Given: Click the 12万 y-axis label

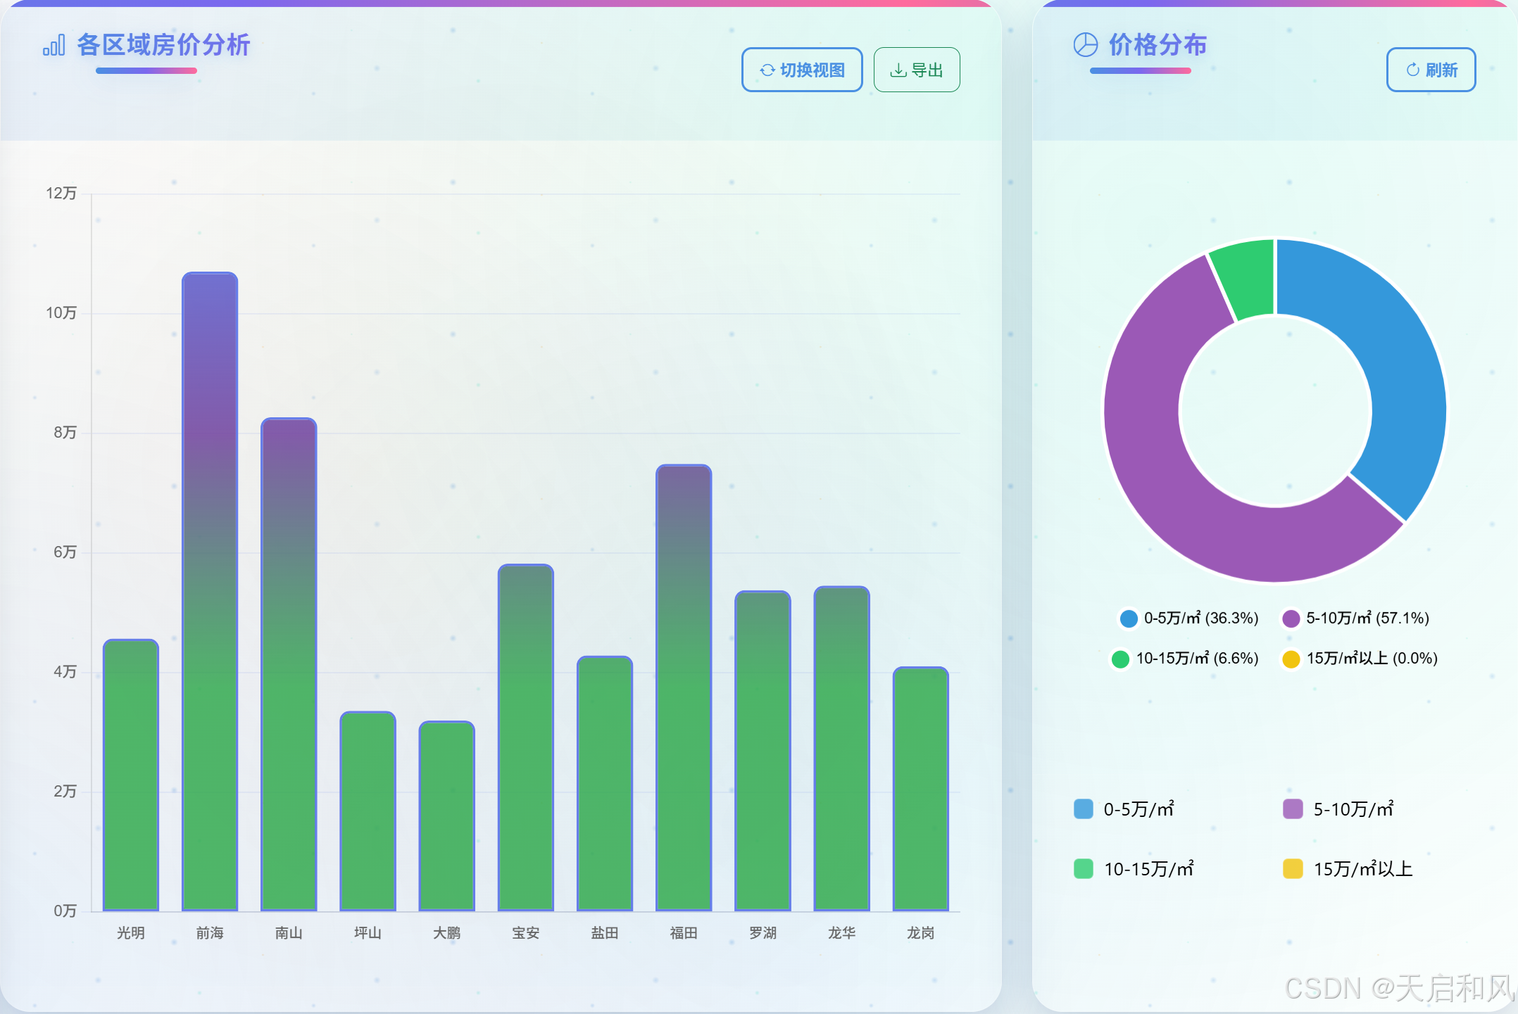Looking at the screenshot, I should tap(61, 194).
